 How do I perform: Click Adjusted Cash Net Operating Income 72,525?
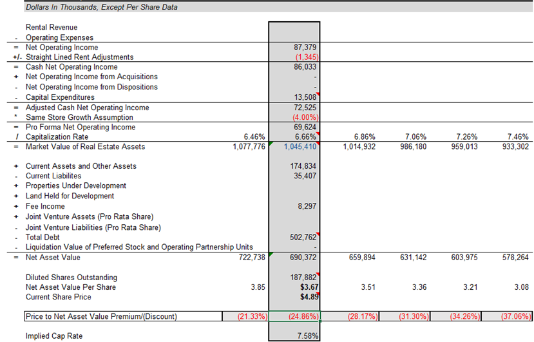(305, 108)
